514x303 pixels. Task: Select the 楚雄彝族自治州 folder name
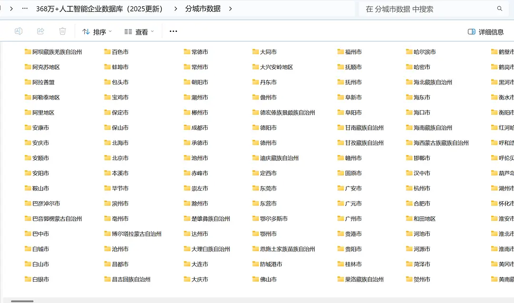pos(211,219)
